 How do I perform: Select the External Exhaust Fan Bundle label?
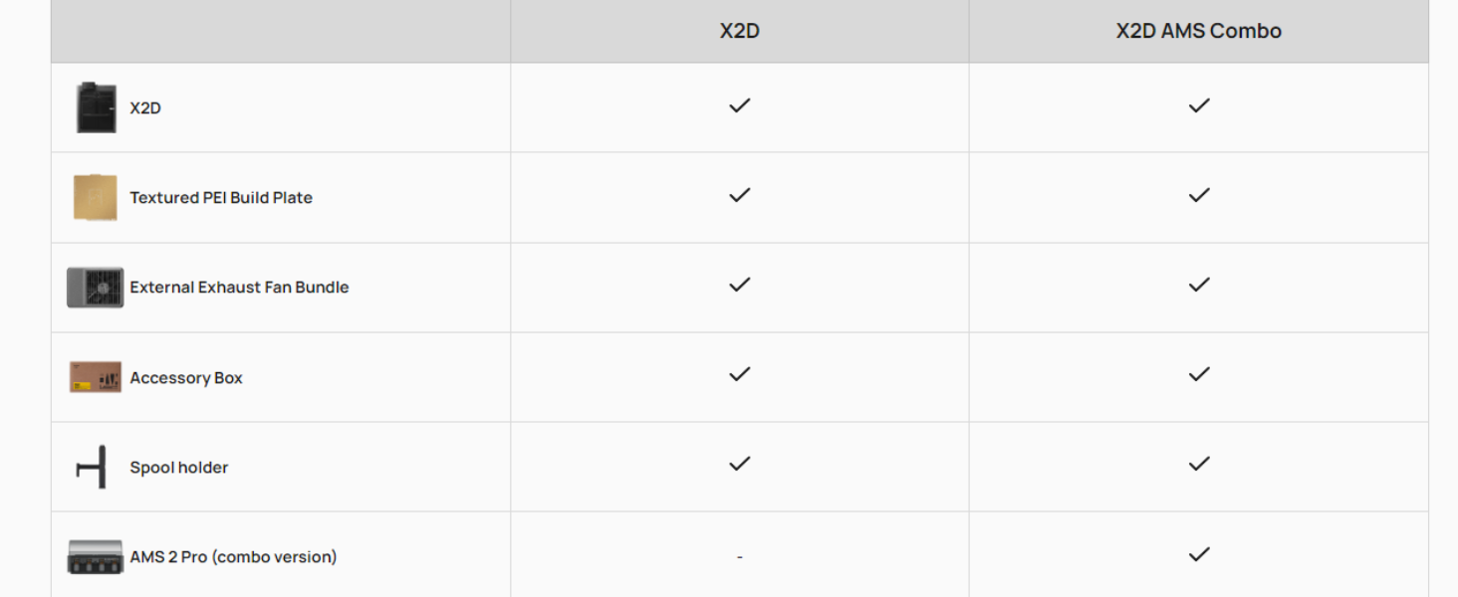(x=239, y=287)
